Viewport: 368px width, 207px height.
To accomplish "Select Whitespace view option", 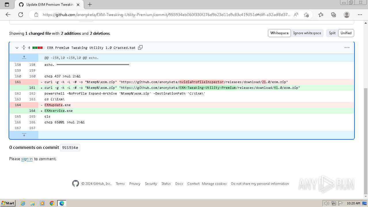I will click(279, 33).
